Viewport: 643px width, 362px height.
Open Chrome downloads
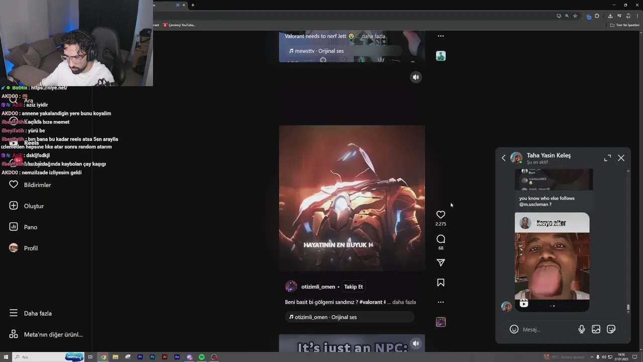[610, 16]
